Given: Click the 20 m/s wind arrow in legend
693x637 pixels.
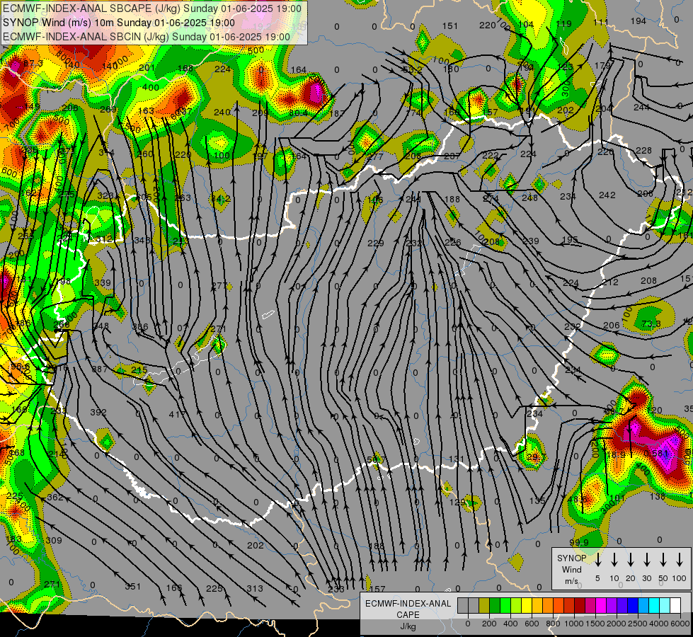Looking at the screenshot, I should click(x=631, y=559).
